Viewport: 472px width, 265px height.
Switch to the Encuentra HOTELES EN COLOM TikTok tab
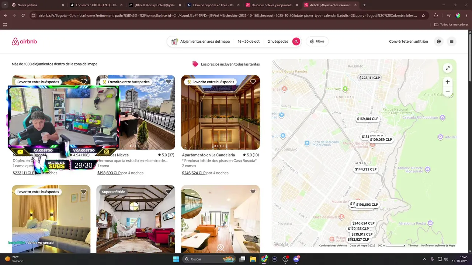tap(96, 5)
